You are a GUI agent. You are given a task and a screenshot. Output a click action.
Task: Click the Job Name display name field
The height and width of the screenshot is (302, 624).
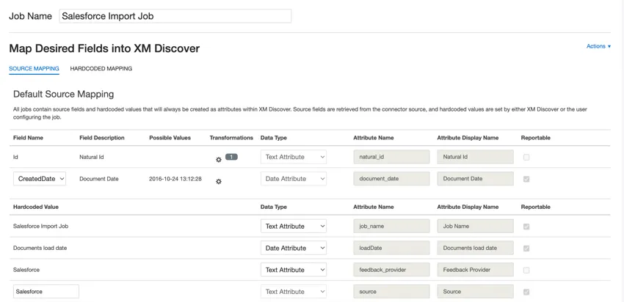[475, 226]
